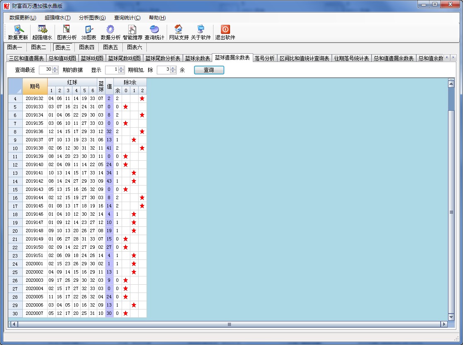463x345 pixels.
Task: Select the 图表五 tab
Action: coord(110,48)
